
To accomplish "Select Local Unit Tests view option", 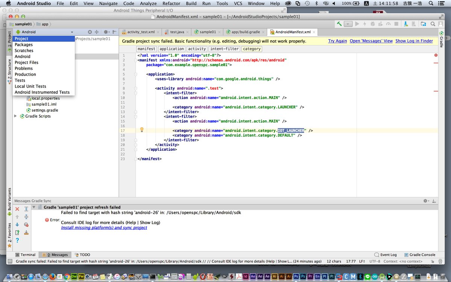I will pyautogui.click(x=44, y=86).
